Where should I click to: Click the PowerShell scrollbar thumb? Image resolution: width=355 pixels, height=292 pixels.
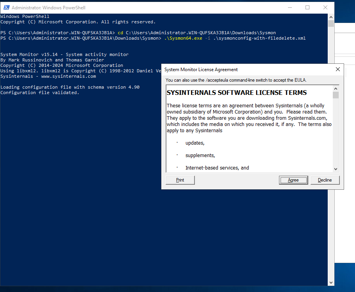(x=331, y=23)
